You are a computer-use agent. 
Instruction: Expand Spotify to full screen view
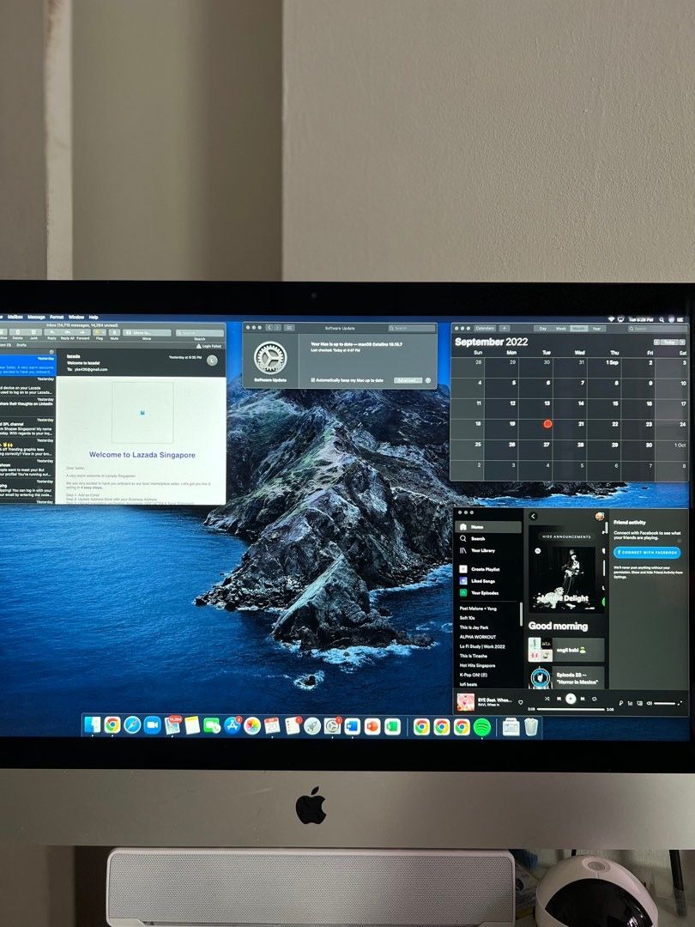point(680,703)
